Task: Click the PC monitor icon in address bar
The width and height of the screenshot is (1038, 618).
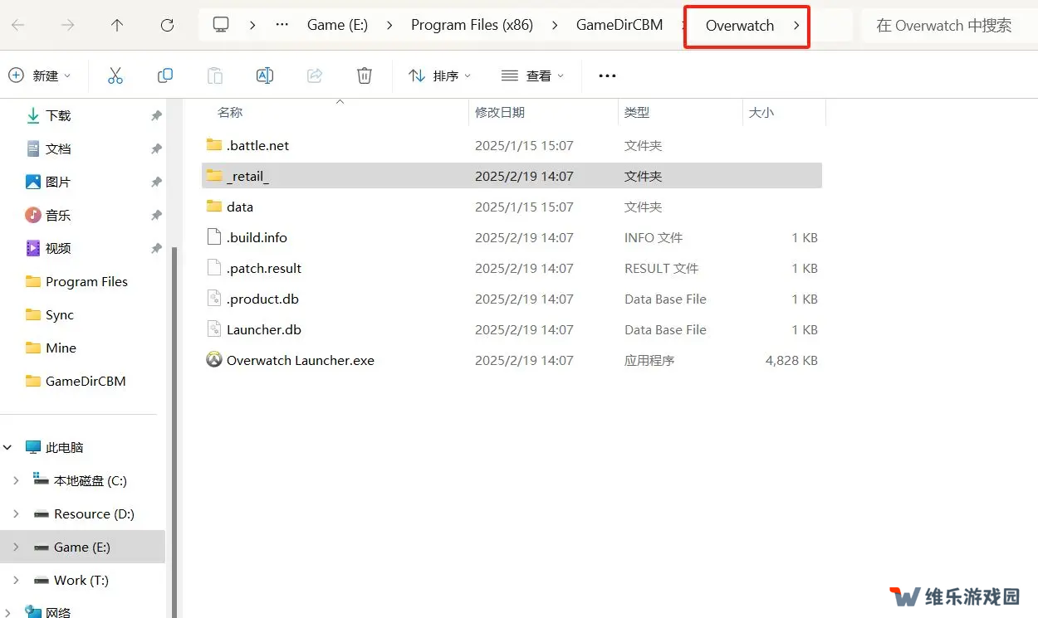Action: coord(221,25)
